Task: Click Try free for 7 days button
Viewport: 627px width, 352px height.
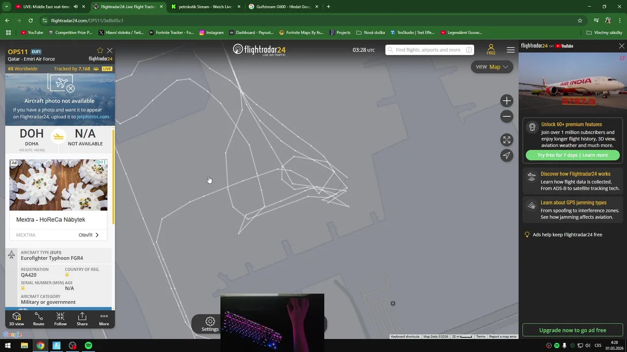Action: coord(573,155)
